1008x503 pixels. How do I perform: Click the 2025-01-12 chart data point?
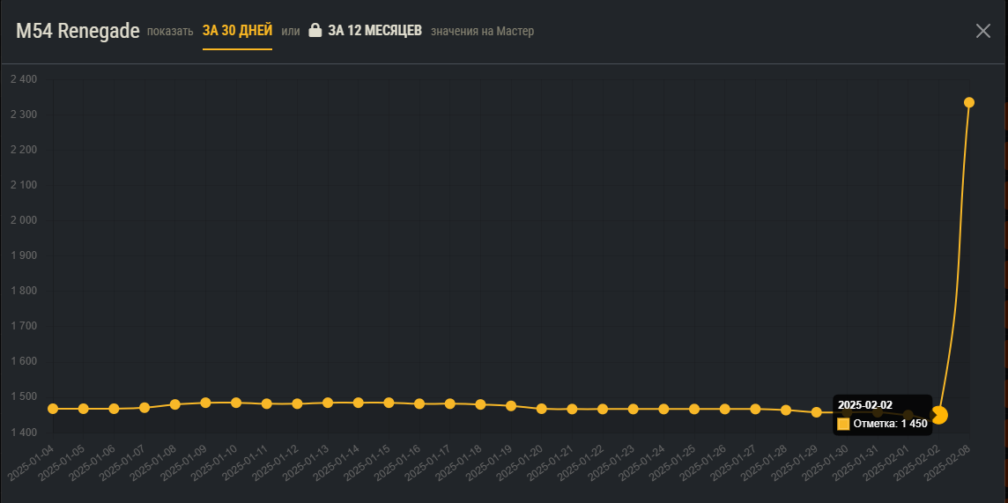click(297, 403)
